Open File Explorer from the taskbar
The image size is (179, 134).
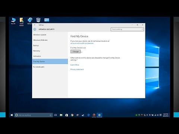[61, 115]
